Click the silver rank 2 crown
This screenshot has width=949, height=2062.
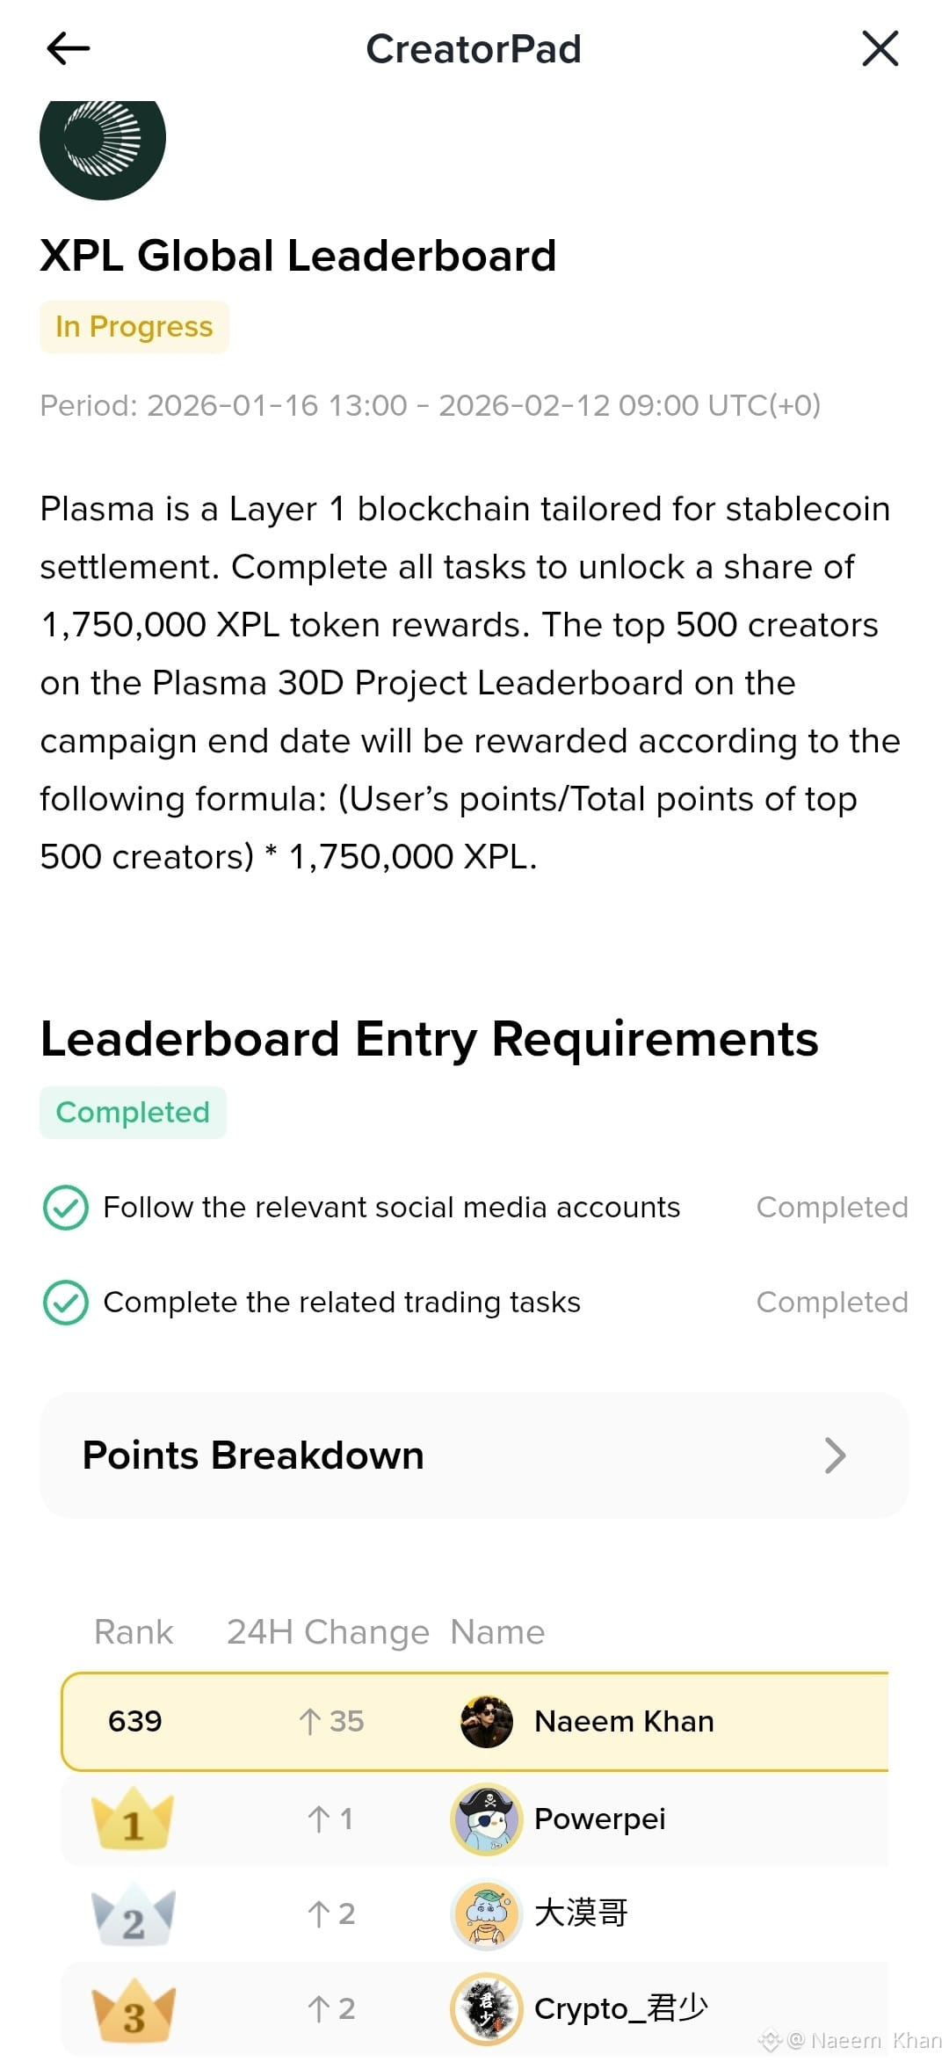(133, 1914)
